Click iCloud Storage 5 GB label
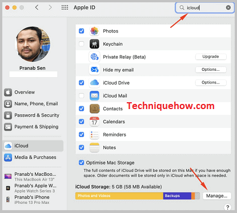Viewport: 237px width, 213px height. (118, 187)
